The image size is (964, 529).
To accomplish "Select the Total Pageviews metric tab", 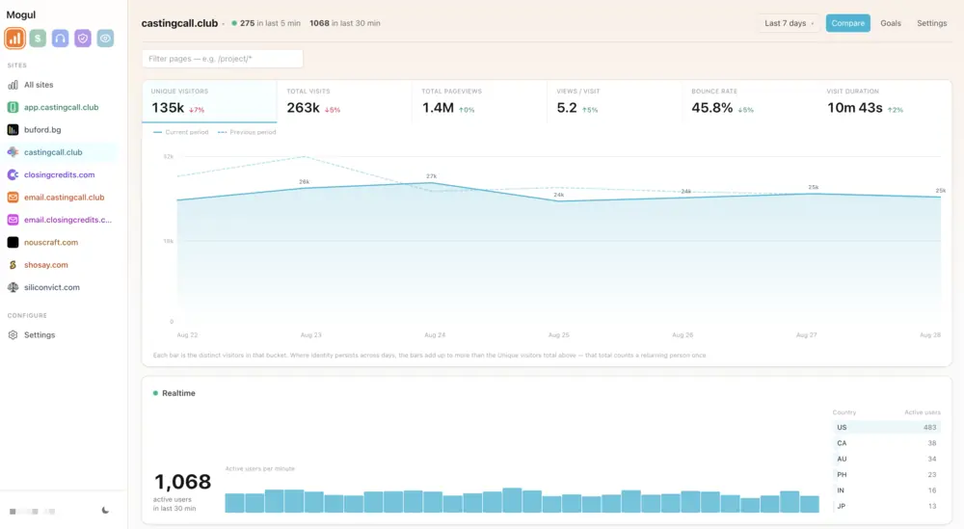I will click(x=479, y=101).
